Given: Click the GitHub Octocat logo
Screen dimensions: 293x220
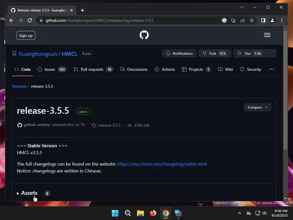Looking at the screenshot, I should 144,35.
